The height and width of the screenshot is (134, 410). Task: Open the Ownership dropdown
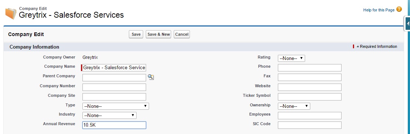294,106
